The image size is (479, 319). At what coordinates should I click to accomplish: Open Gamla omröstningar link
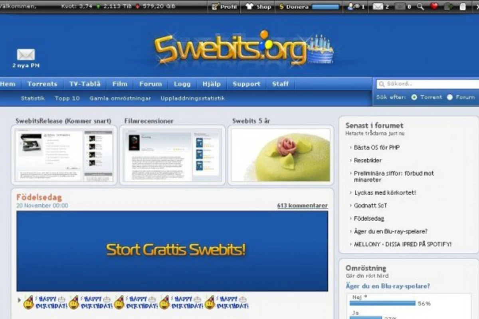click(x=120, y=98)
